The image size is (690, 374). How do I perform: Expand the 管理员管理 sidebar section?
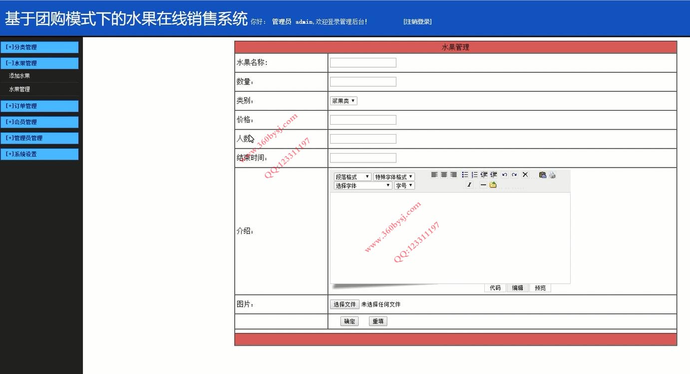(x=39, y=138)
